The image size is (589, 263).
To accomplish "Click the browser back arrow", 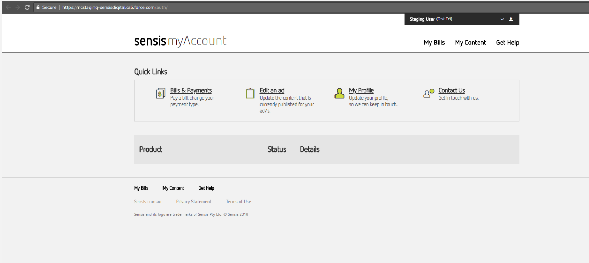I will point(8,7).
